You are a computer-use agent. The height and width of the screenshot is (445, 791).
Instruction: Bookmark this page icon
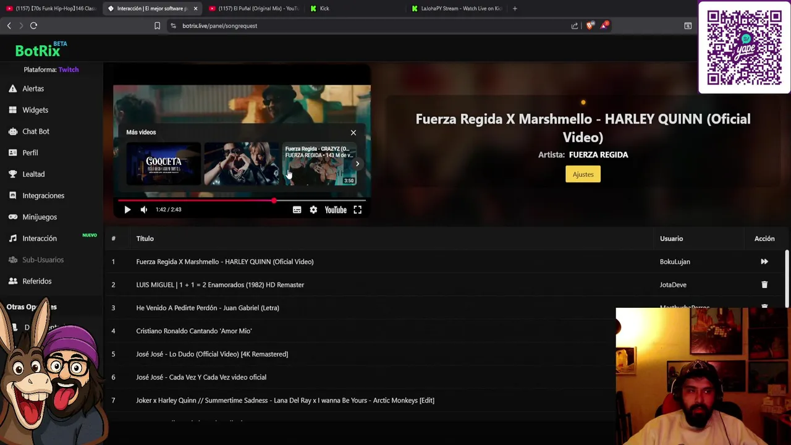(157, 26)
